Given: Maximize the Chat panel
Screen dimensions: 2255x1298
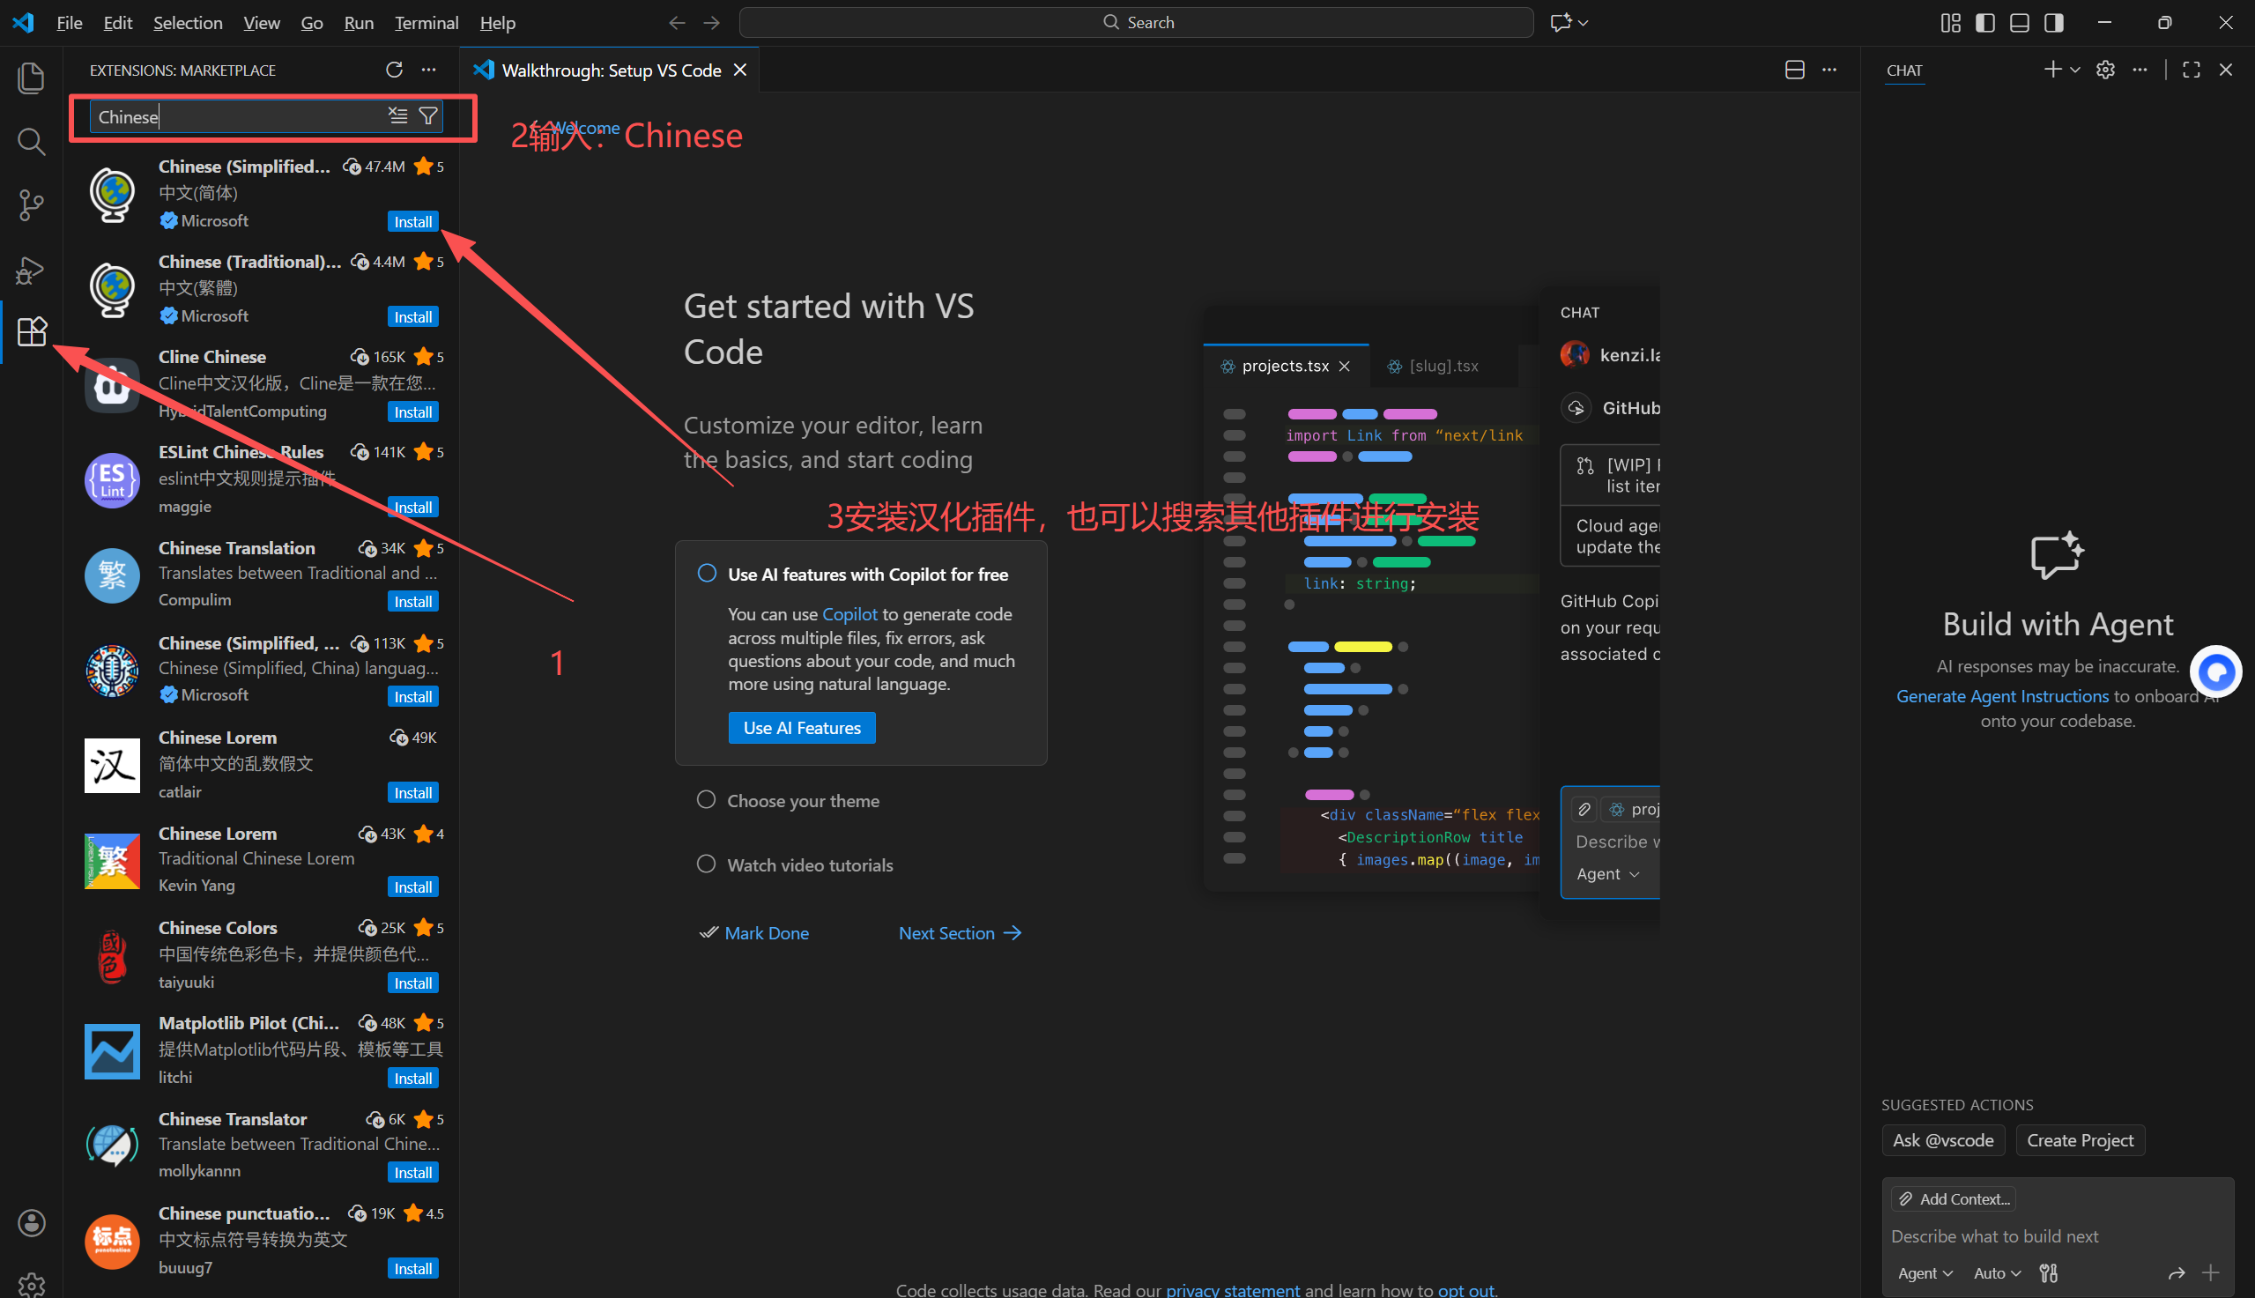Looking at the screenshot, I should [x=2192, y=70].
